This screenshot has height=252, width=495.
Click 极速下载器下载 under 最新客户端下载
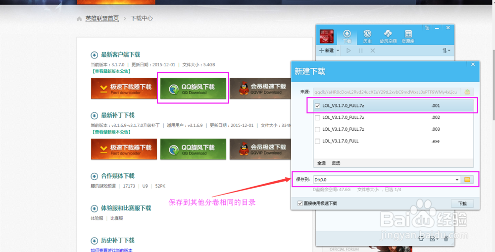point(124,89)
